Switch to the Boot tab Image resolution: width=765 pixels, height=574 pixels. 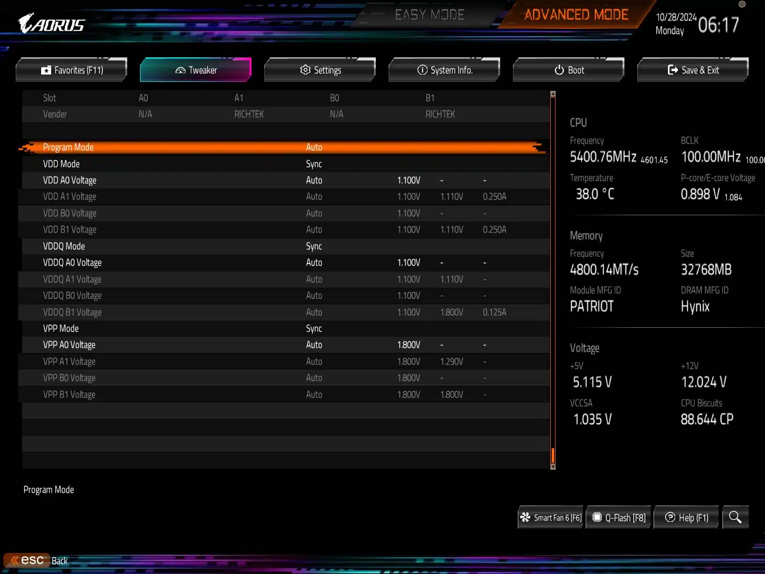(x=569, y=70)
